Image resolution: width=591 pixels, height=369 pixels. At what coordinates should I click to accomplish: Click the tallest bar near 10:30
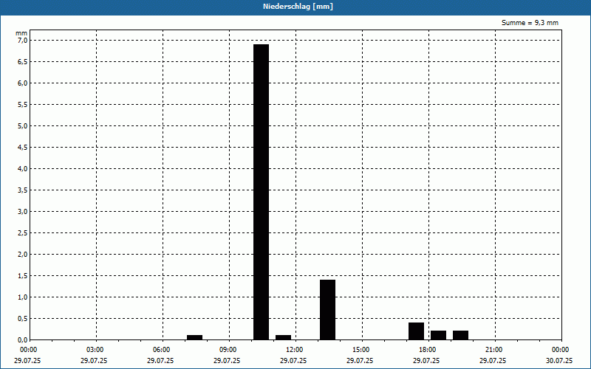[x=261, y=192]
